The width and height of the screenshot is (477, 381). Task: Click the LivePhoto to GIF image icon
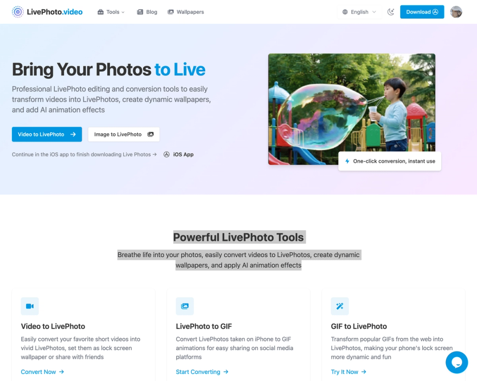(185, 306)
